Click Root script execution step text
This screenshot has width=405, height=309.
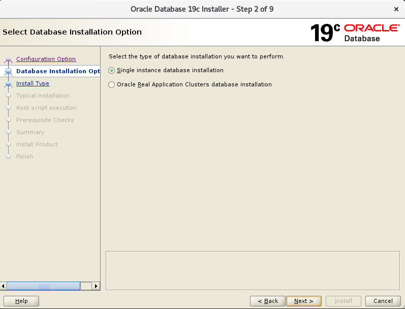[x=46, y=108]
